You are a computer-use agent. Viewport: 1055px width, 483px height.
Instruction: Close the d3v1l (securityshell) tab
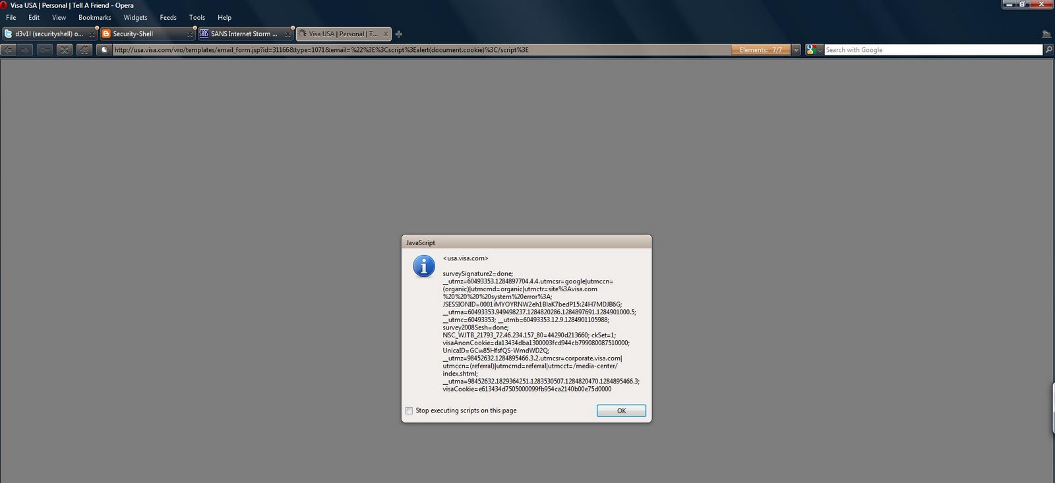(x=92, y=34)
